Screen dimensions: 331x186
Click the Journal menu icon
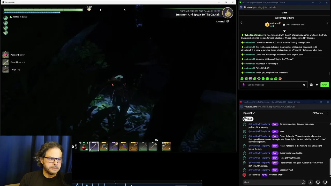(x=228, y=21)
